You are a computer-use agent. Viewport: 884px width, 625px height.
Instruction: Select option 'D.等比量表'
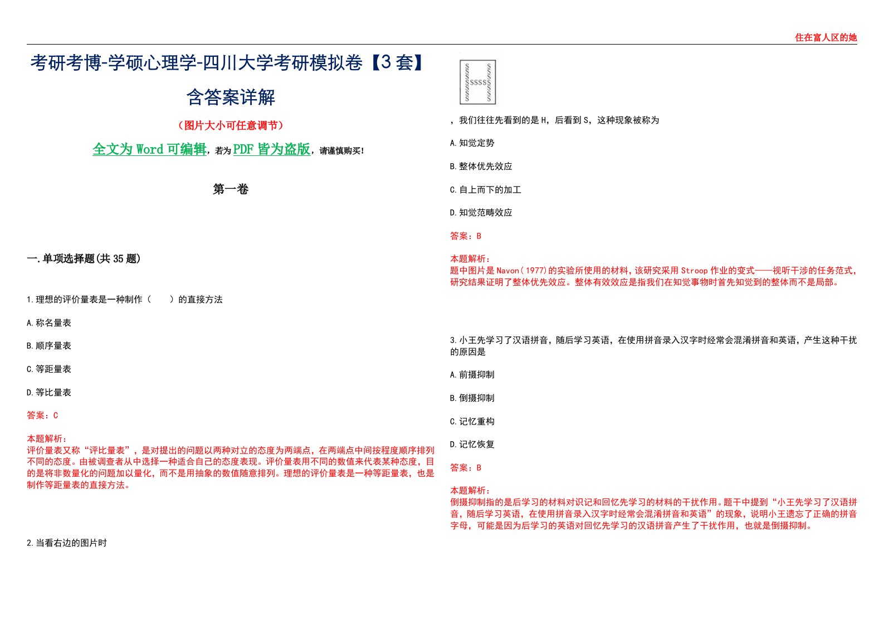pos(49,393)
